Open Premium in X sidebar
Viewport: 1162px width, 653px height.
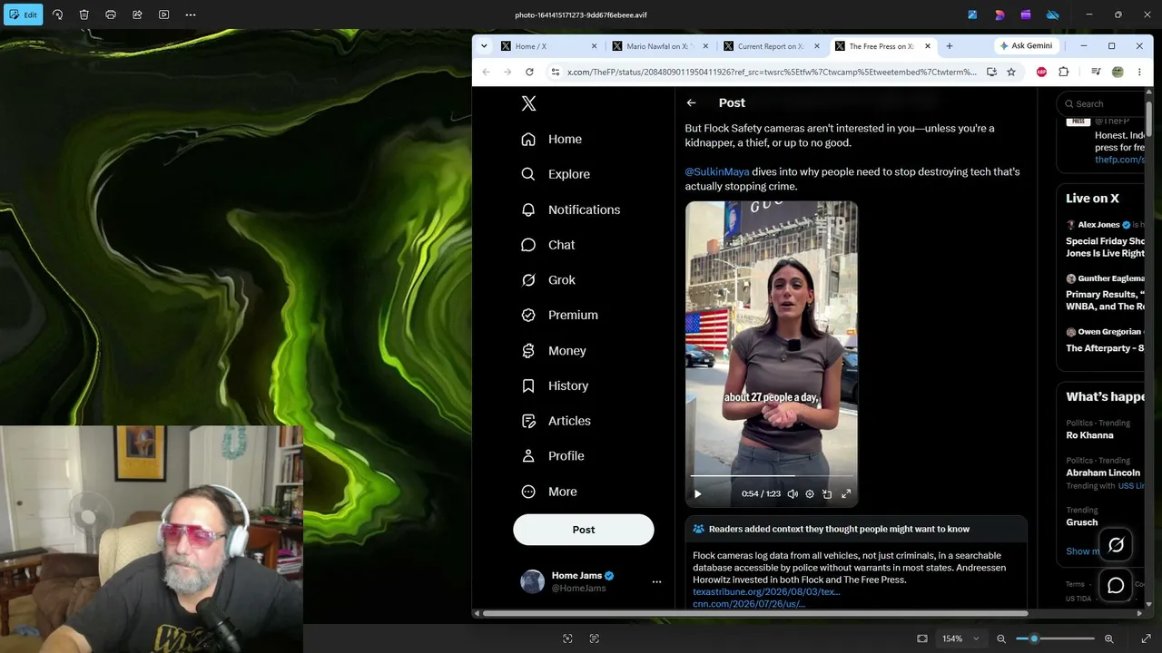click(559, 315)
